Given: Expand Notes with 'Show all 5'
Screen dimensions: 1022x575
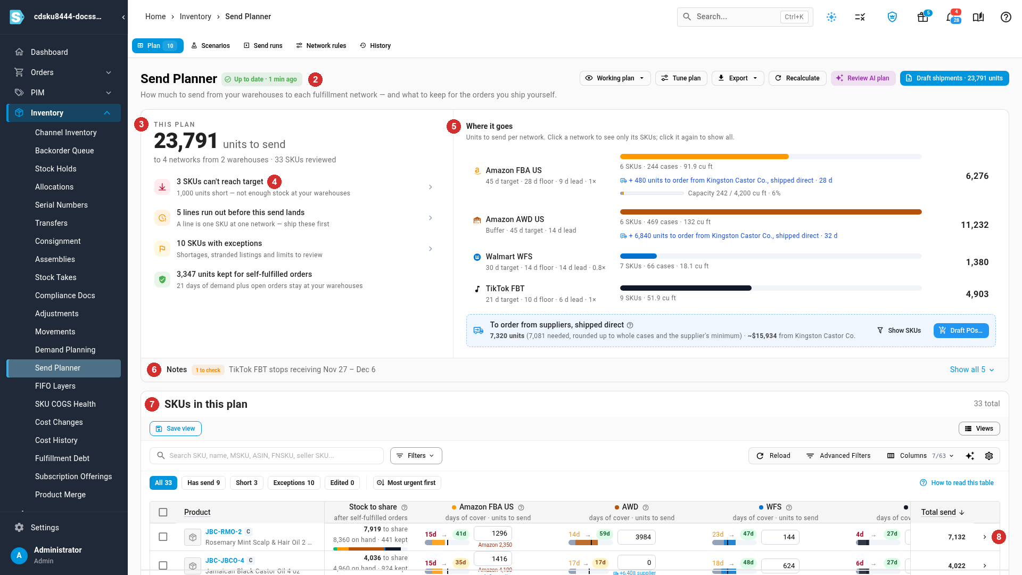Looking at the screenshot, I should [972, 369].
